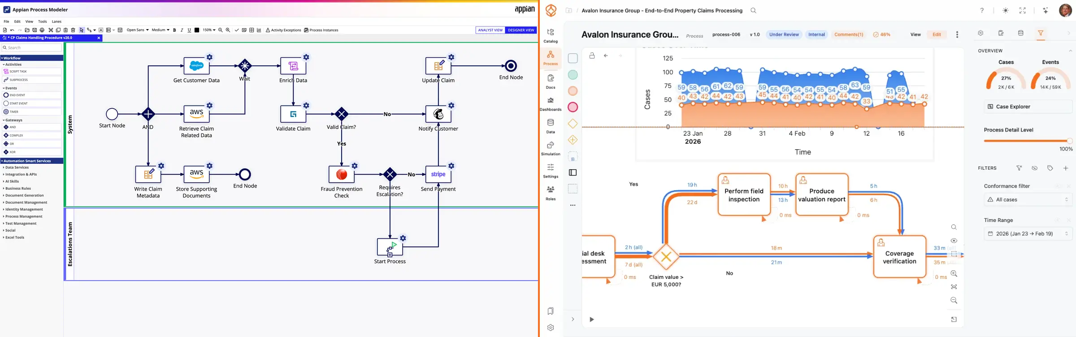Open the Dashboards section in the sidebar
1076x337 pixels.
click(551, 104)
